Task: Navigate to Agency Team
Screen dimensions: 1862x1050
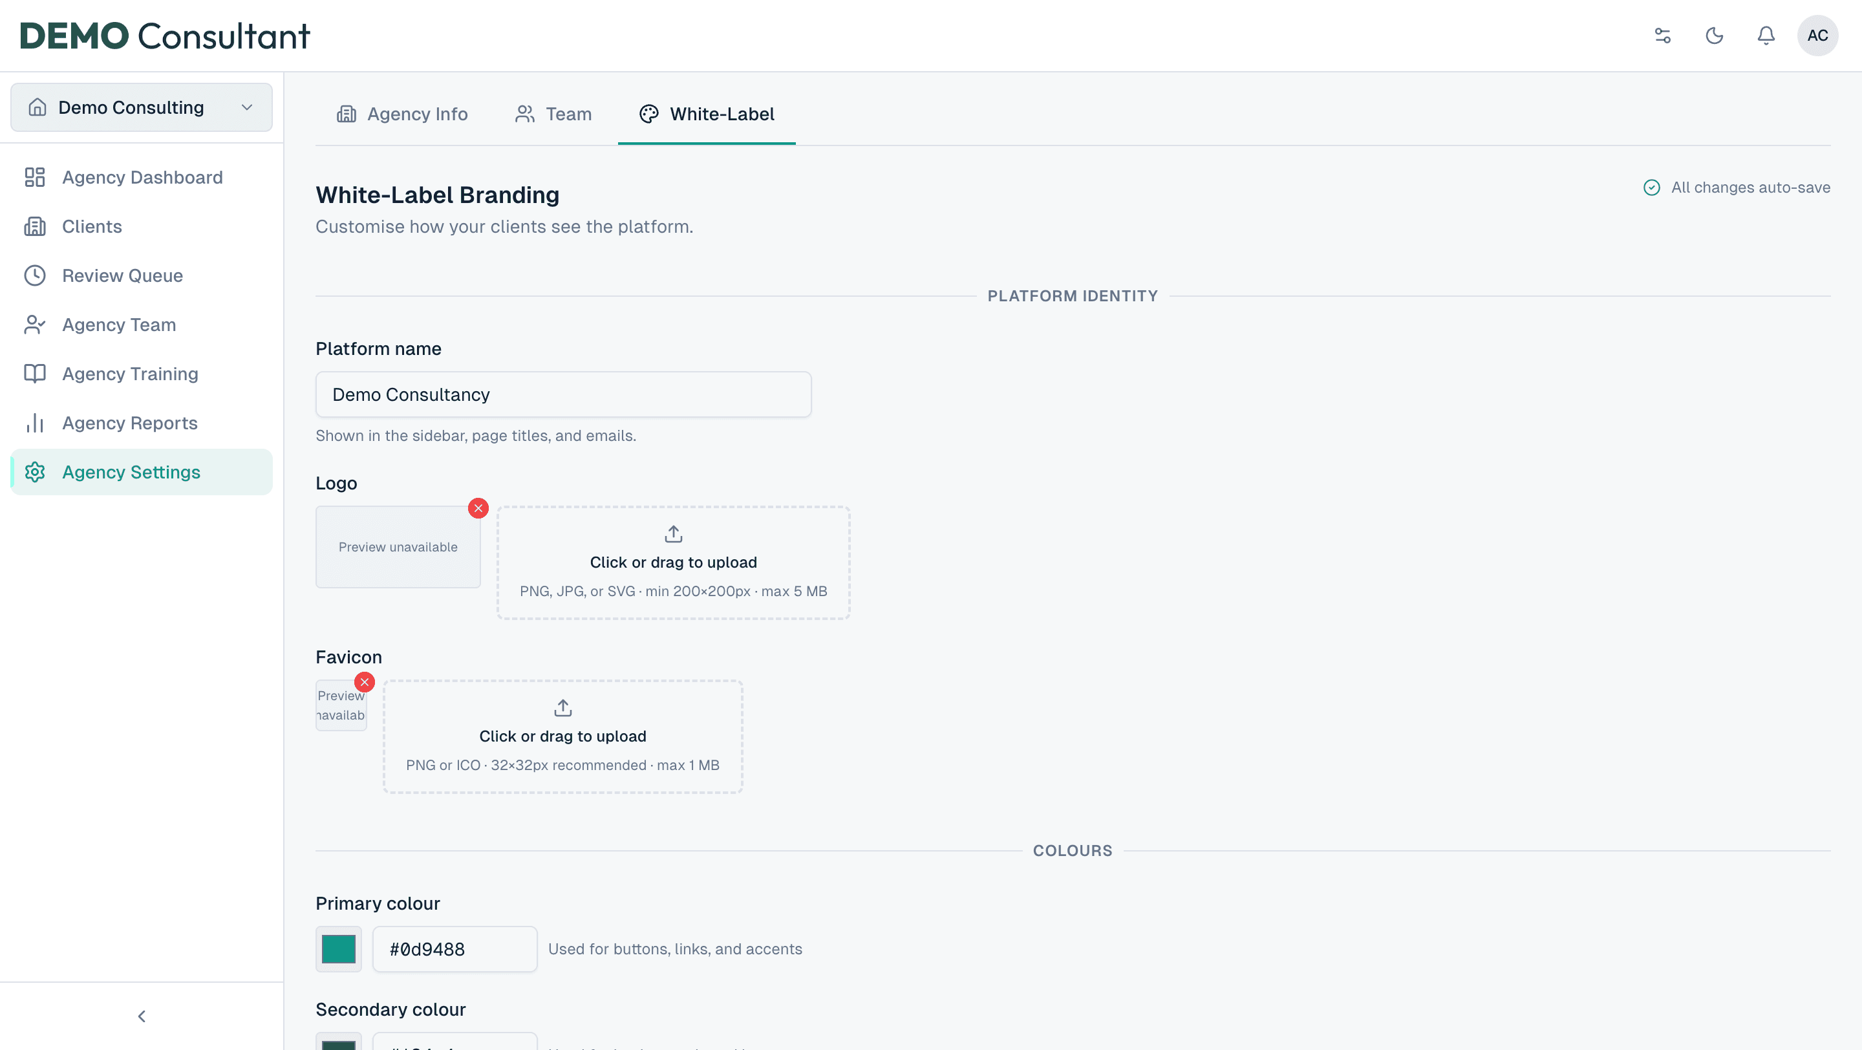Action: [x=142, y=325]
